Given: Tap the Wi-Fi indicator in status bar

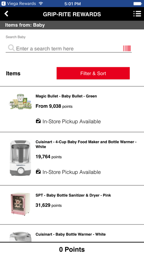Looking at the screenshot, I should click(41, 3).
